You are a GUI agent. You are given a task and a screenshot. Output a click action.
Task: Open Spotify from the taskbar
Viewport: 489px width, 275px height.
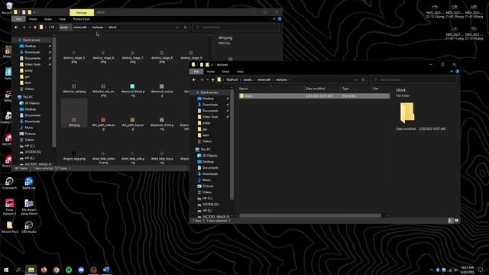[69, 270]
